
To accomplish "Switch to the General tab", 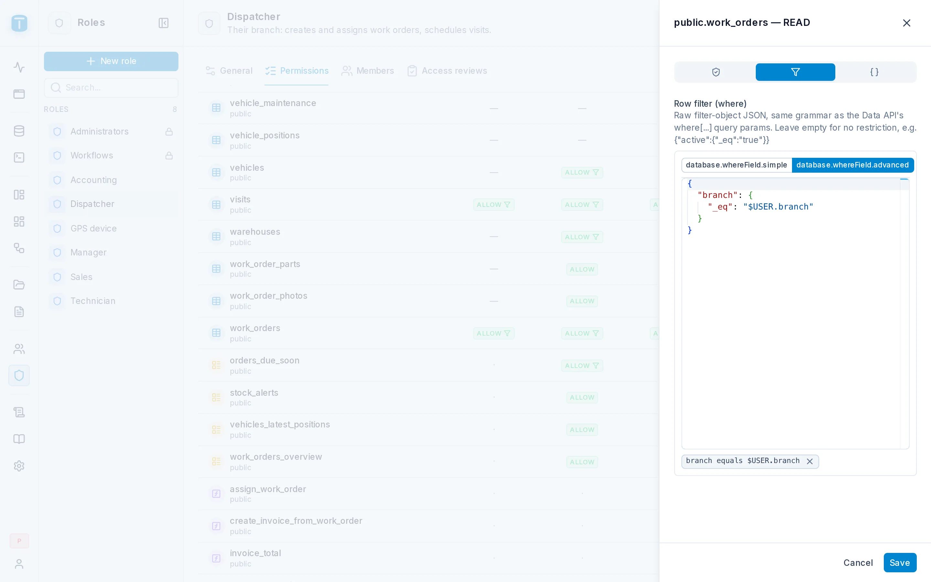I will click(x=229, y=71).
